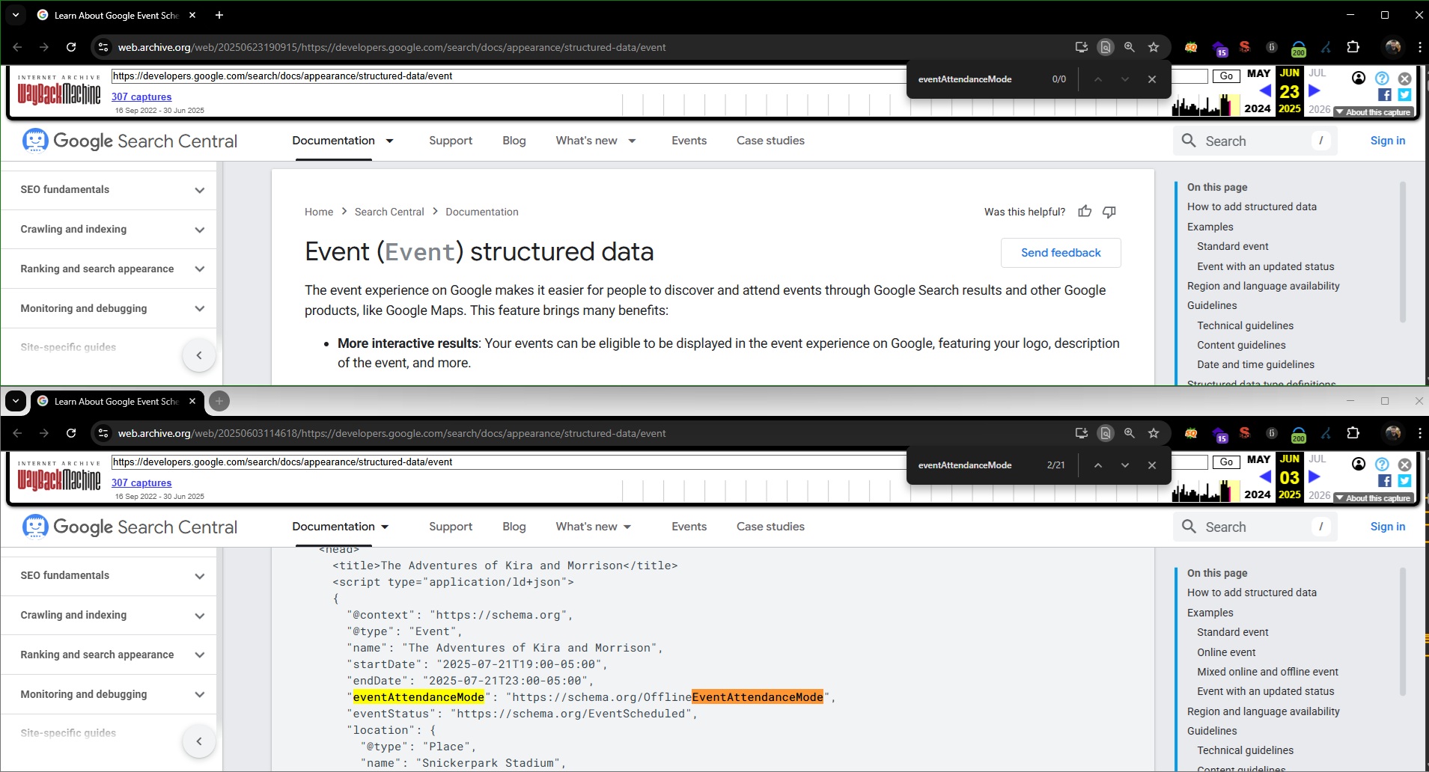Give thumbs up on 'Was this helpful?'

tap(1085, 212)
